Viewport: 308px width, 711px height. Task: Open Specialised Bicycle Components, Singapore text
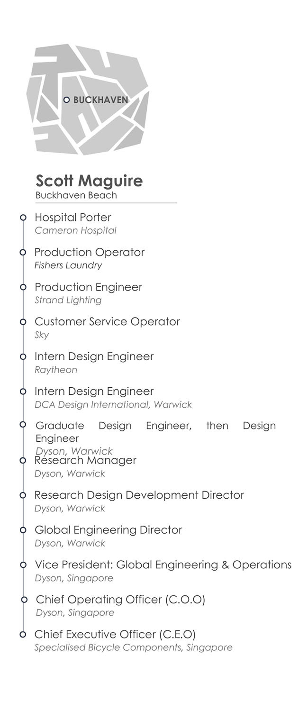coord(133,647)
